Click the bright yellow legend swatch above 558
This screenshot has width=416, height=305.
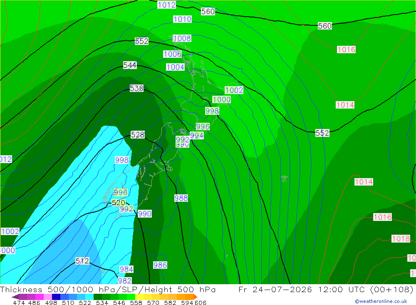click(139, 297)
